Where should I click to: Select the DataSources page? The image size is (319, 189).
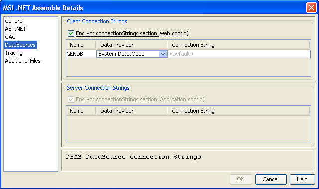[20, 45]
